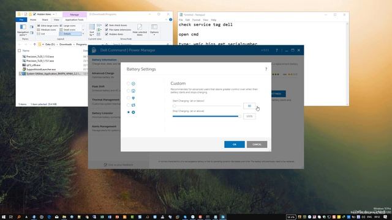Click File Explorer blue help icon
392x220 pixels.
[x=170, y=20]
